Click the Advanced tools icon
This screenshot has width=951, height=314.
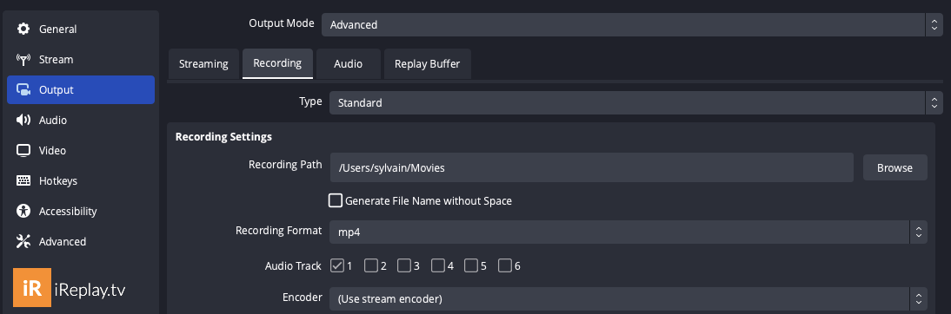click(x=23, y=241)
